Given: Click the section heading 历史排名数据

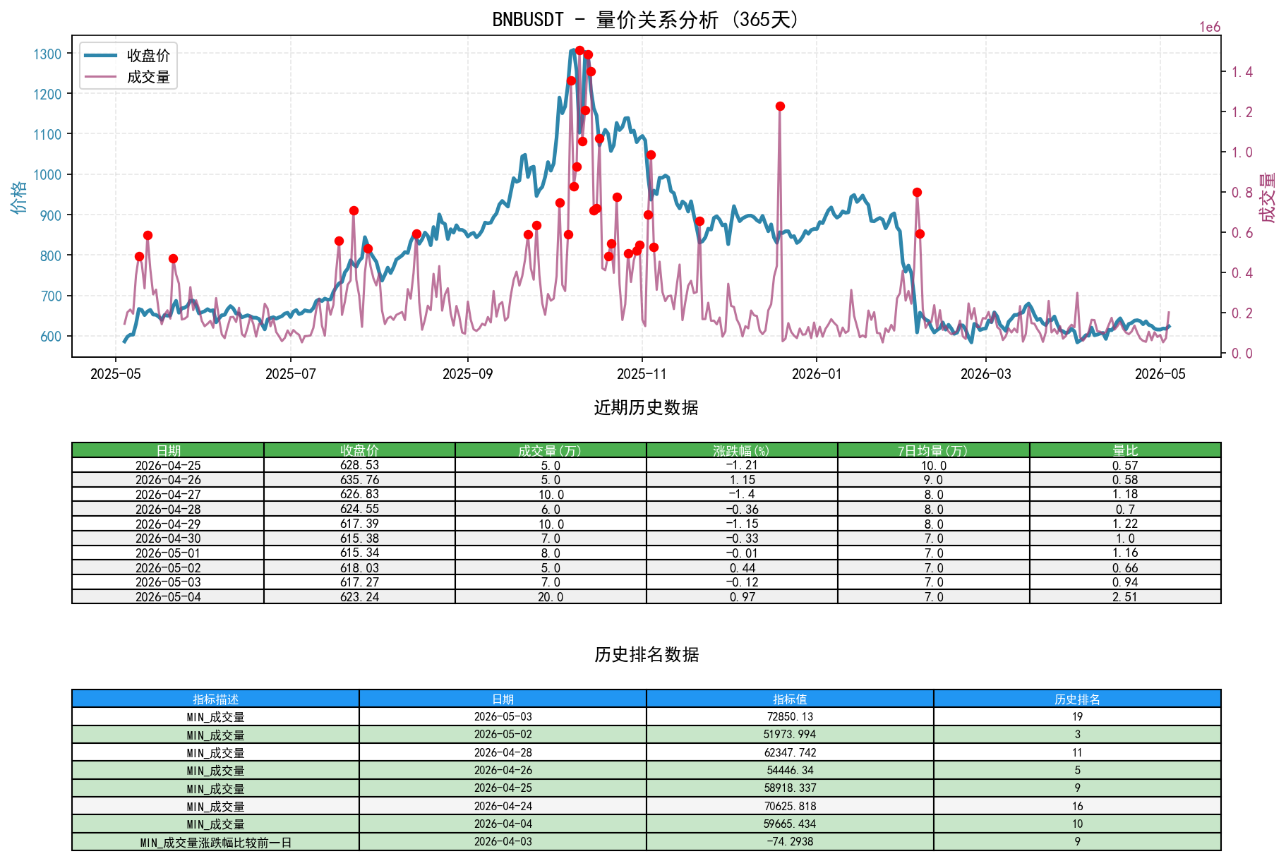Looking at the screenshot, I should point(646,655).
